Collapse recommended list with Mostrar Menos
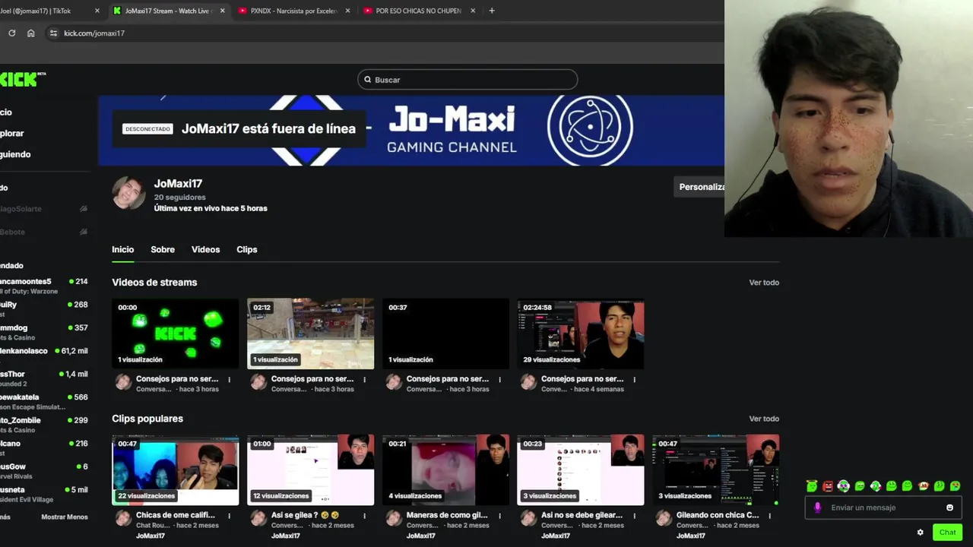 [65, 517]
